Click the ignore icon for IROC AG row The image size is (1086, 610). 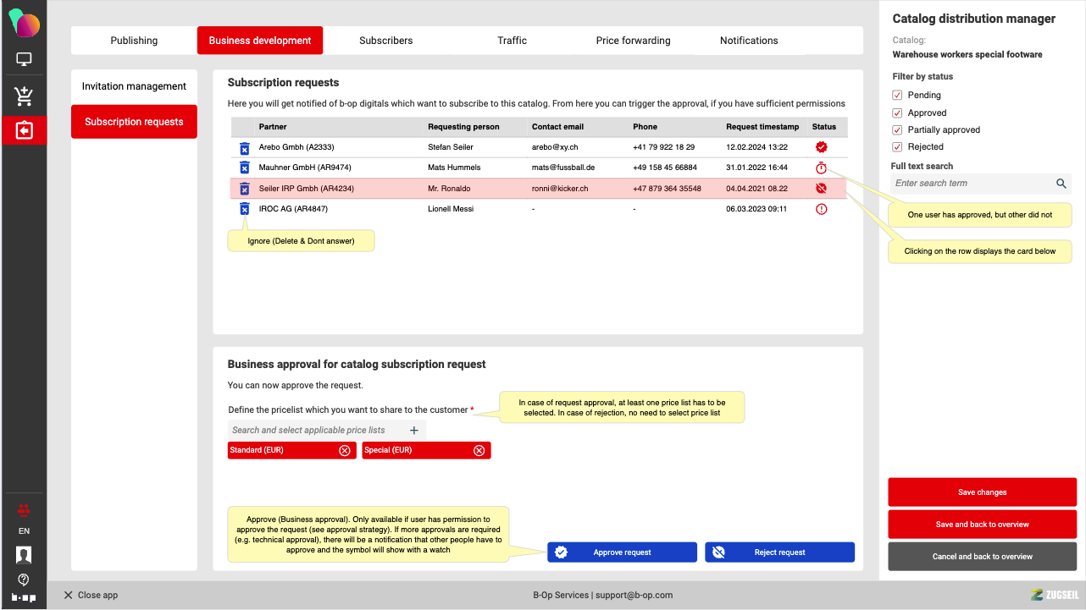[244, 209]
